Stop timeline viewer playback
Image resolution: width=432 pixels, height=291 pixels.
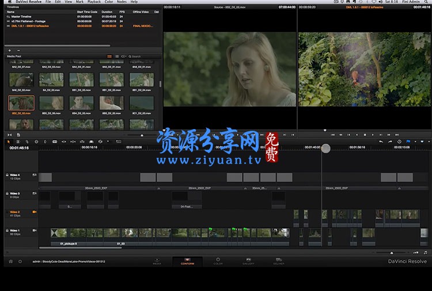point(365,135)
